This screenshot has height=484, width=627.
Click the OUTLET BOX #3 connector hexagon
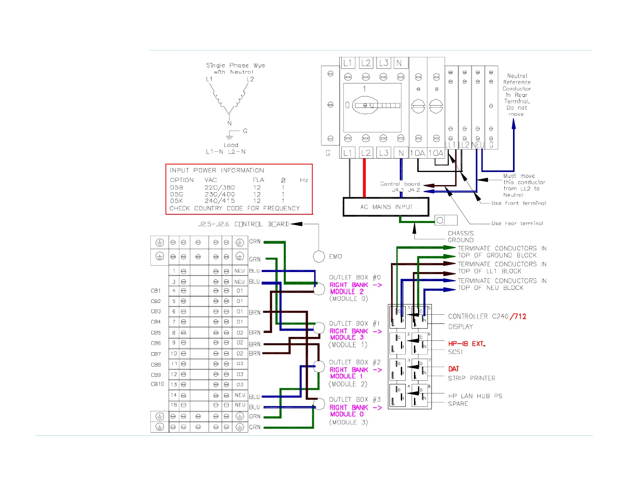click(319, 405)
